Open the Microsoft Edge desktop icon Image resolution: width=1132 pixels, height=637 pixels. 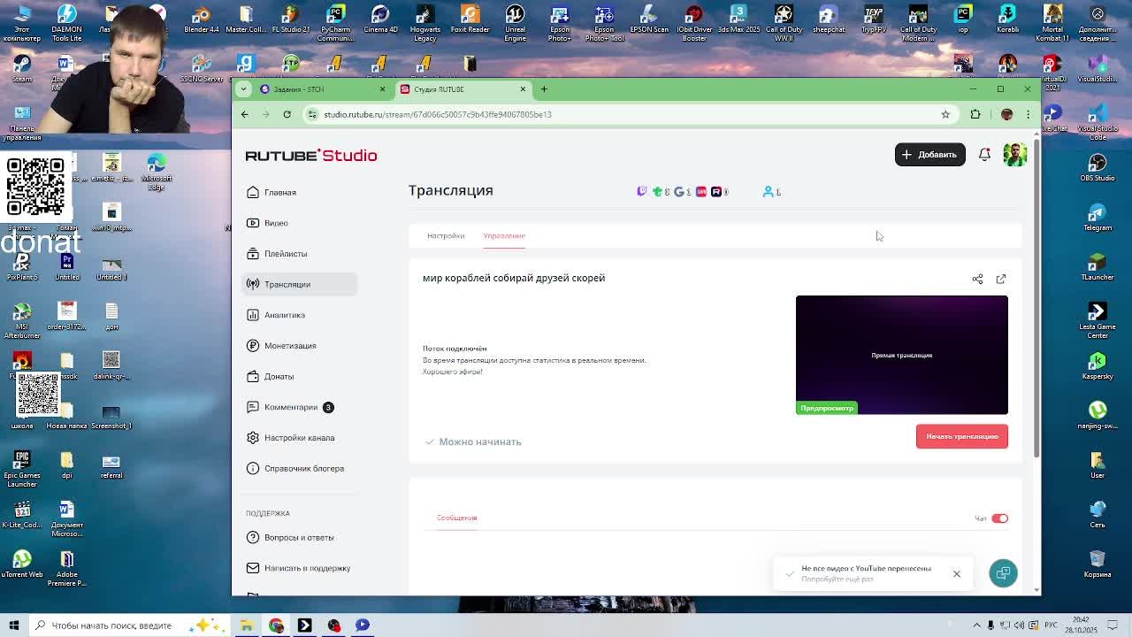[x=157, y=173]
